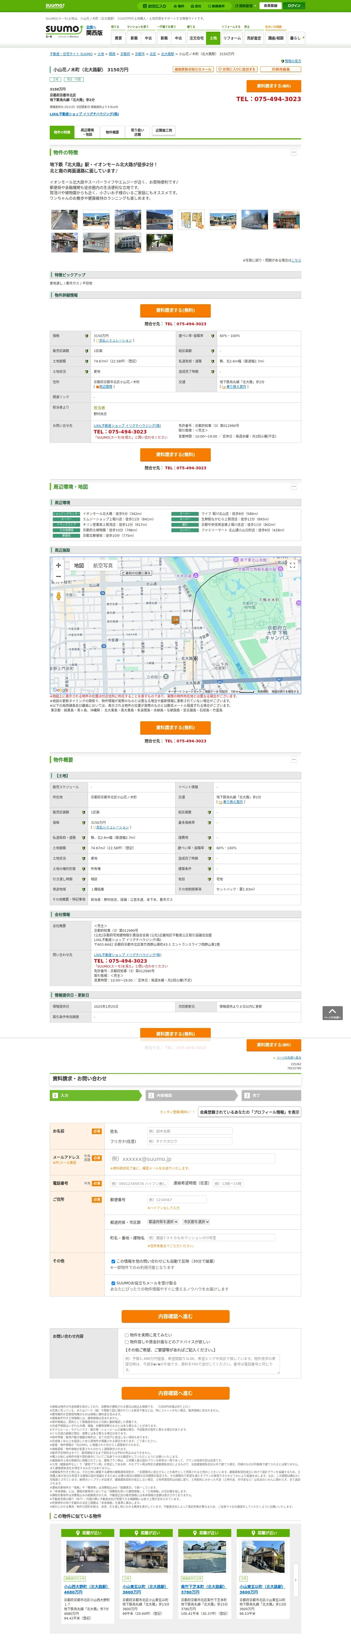
Task: Click 最初の位置に戻る on map
Action: point(137,573)
